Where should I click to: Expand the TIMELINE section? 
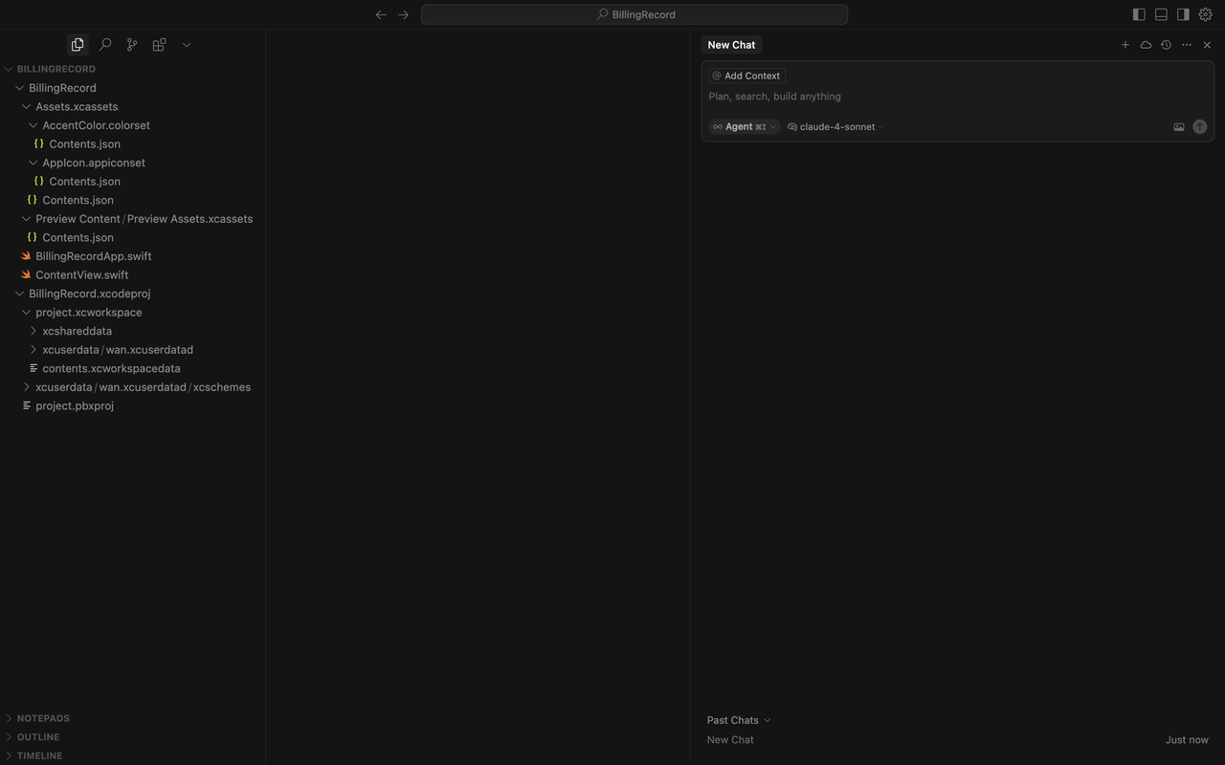click(134, 755)
